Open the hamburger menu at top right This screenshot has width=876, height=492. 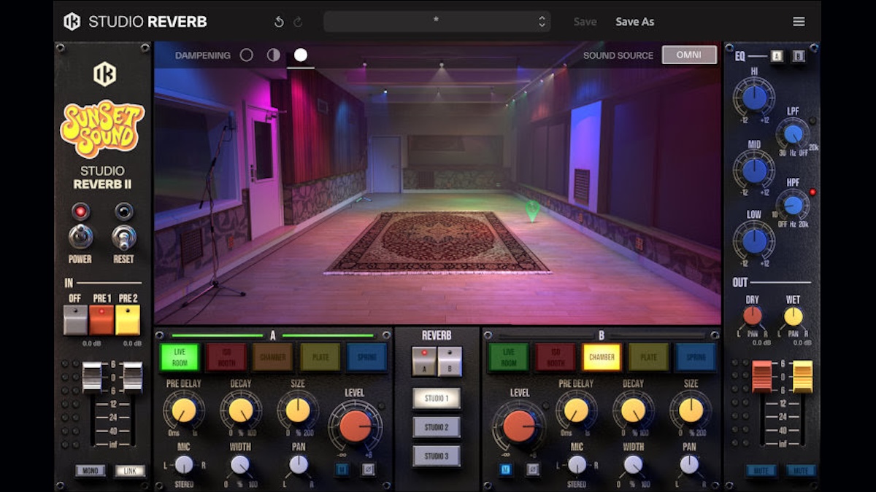[799, 22]
